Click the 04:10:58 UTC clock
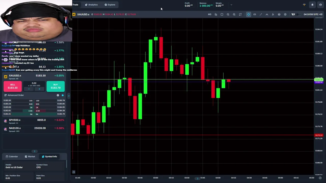The image size is (326, 183). (313, 14)
